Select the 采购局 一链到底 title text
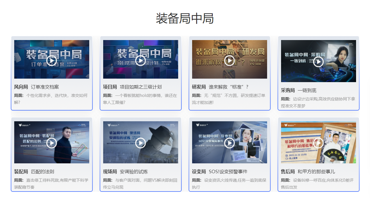 (298, 90)
